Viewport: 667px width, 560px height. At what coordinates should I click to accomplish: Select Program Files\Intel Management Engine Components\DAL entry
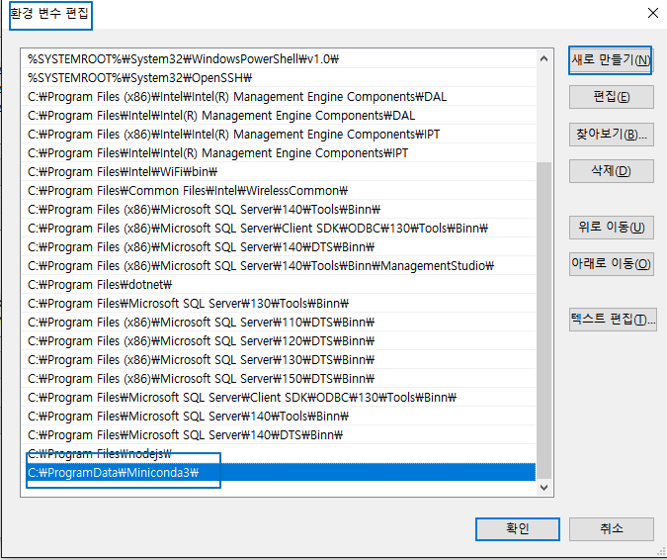coord(279,116)
